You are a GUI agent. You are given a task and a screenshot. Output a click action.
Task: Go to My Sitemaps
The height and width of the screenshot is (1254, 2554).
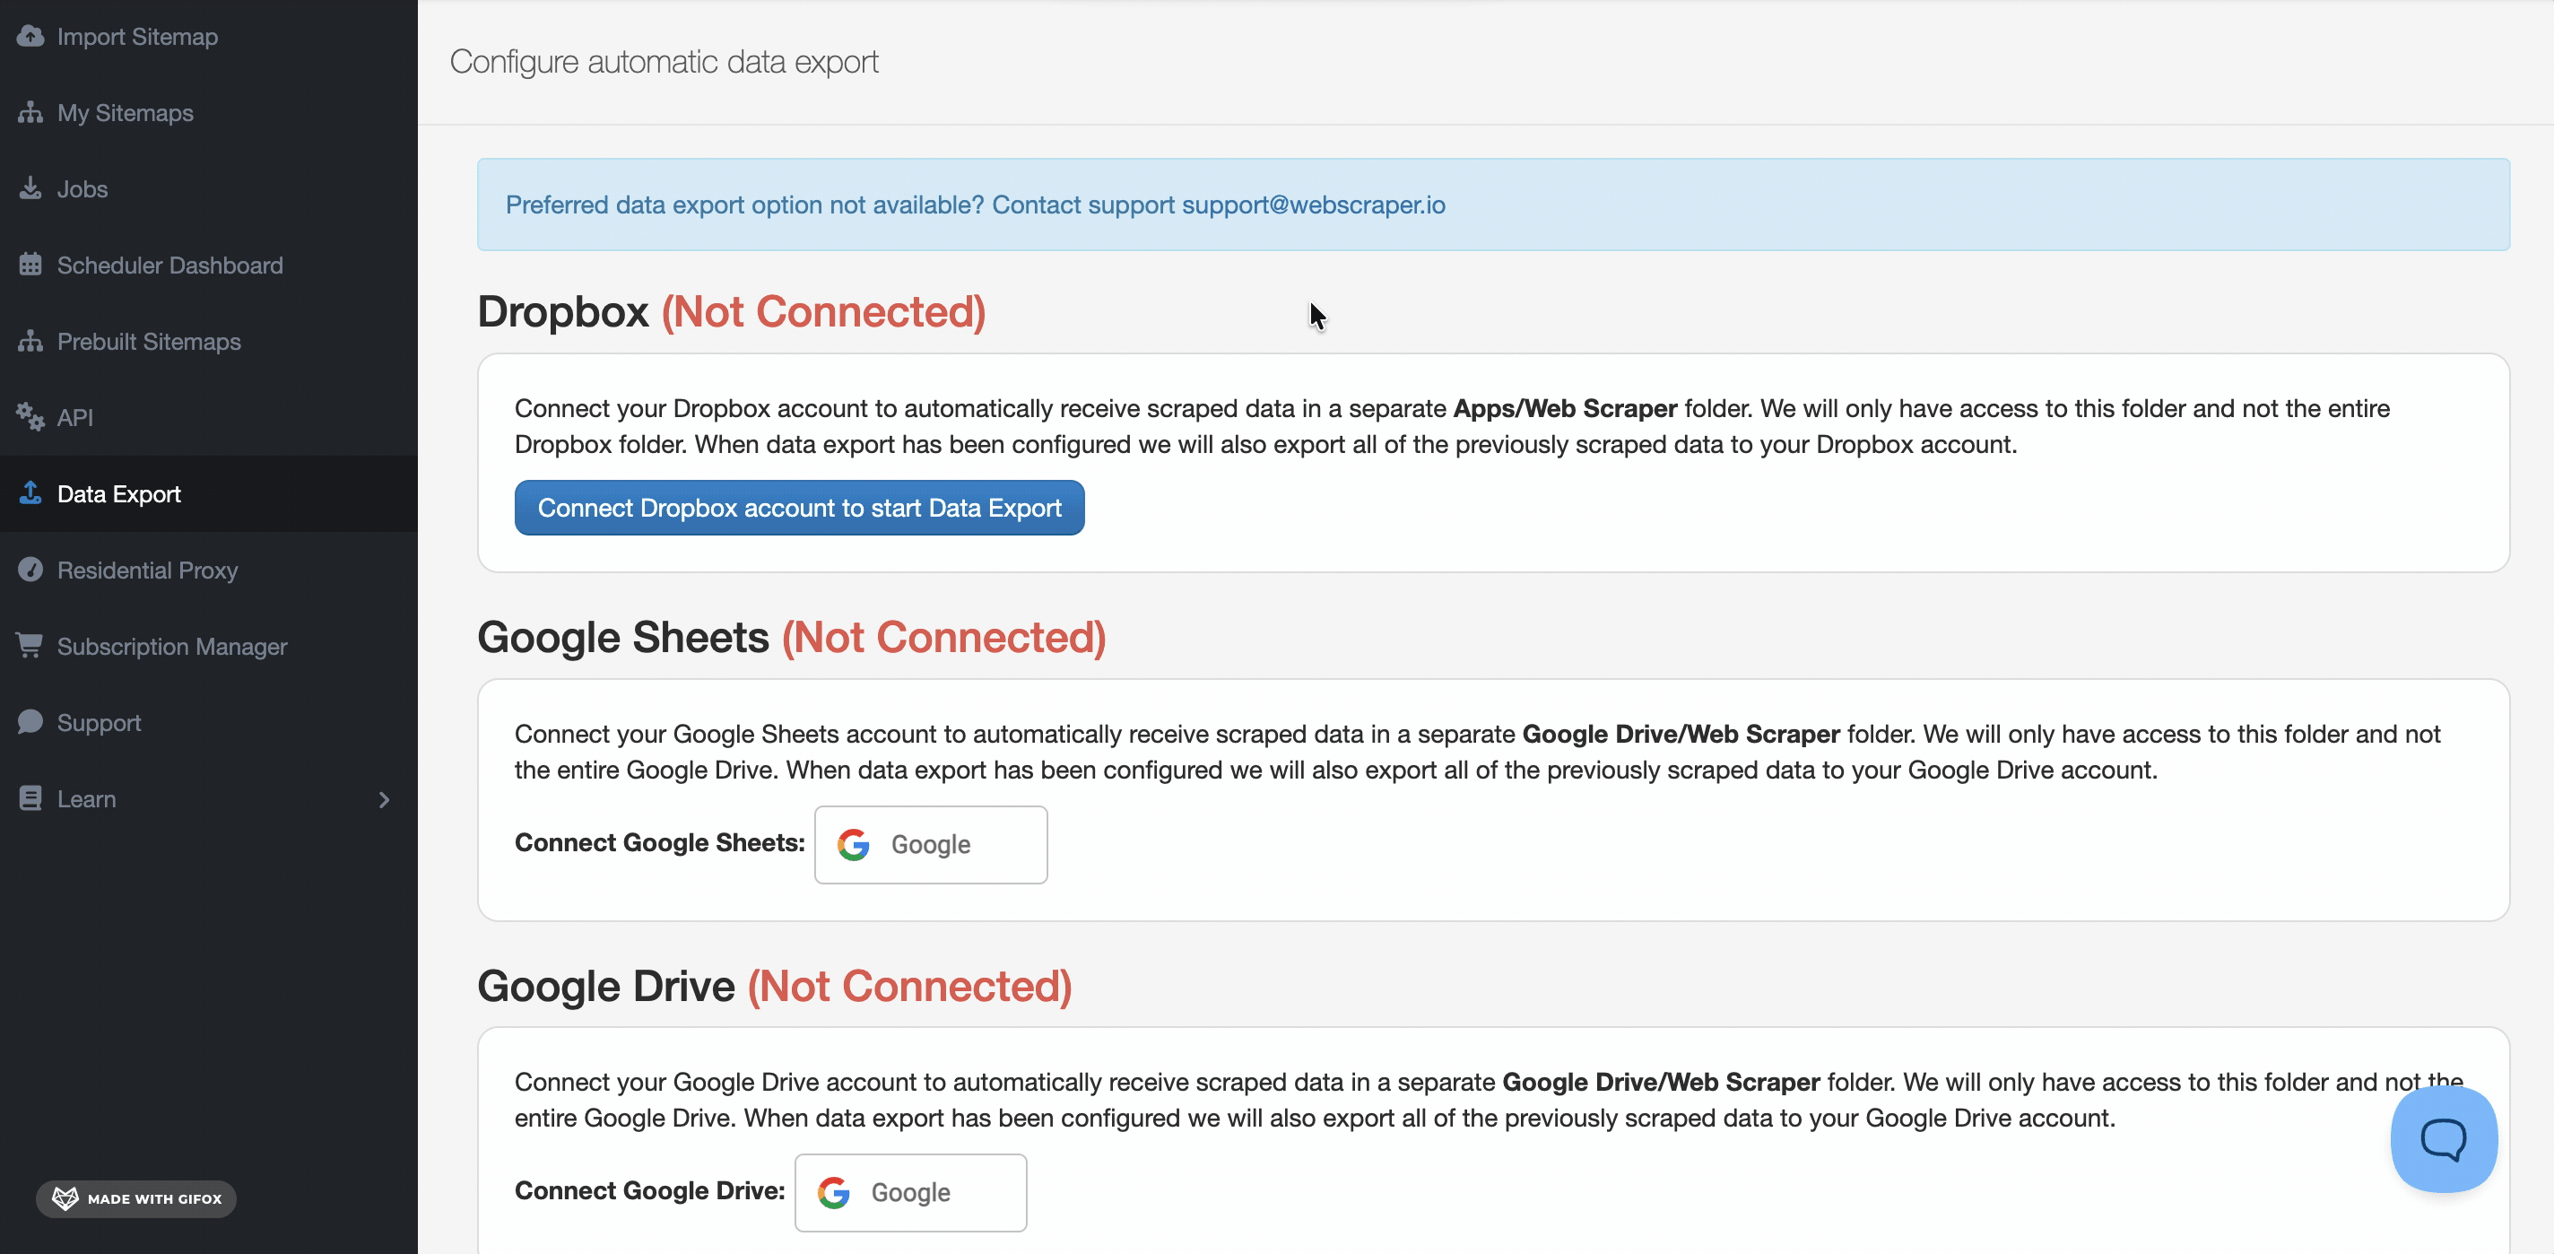pos(208,113)
